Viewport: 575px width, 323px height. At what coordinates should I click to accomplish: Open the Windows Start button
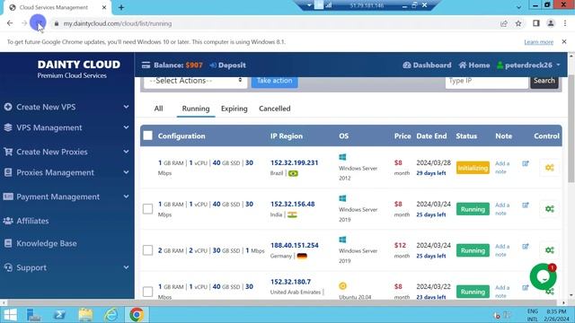point(10,315)
